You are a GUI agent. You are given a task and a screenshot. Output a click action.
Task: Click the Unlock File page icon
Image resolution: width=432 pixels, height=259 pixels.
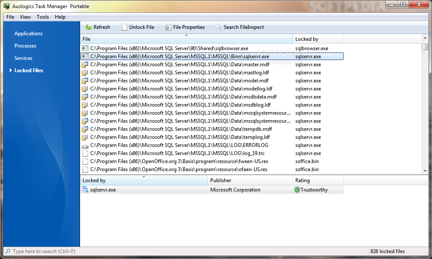(125, 27)
